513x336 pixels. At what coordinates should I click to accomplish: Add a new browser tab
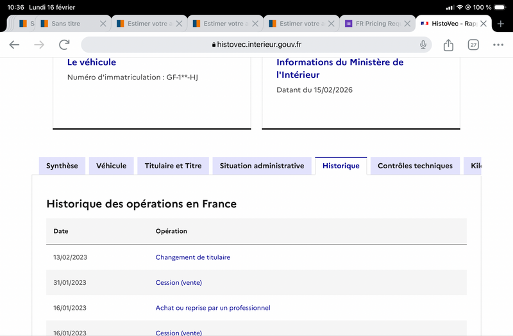[501, 24]
